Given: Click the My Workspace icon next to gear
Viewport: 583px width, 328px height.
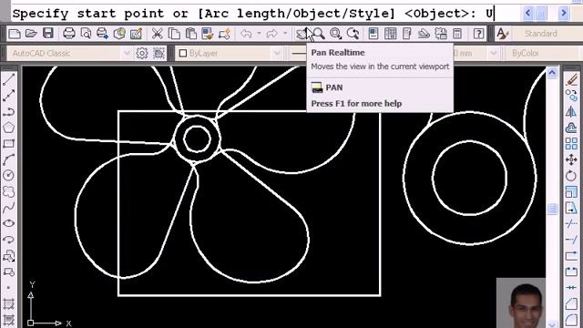Looking at the screenshot, I should pyautogui.click(x=159, y=53).
